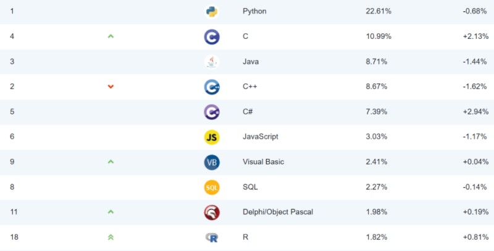Viewport: 494px width, 251px height.
Task: Click the 1.98% rating for Delphi
Action: 377,212
